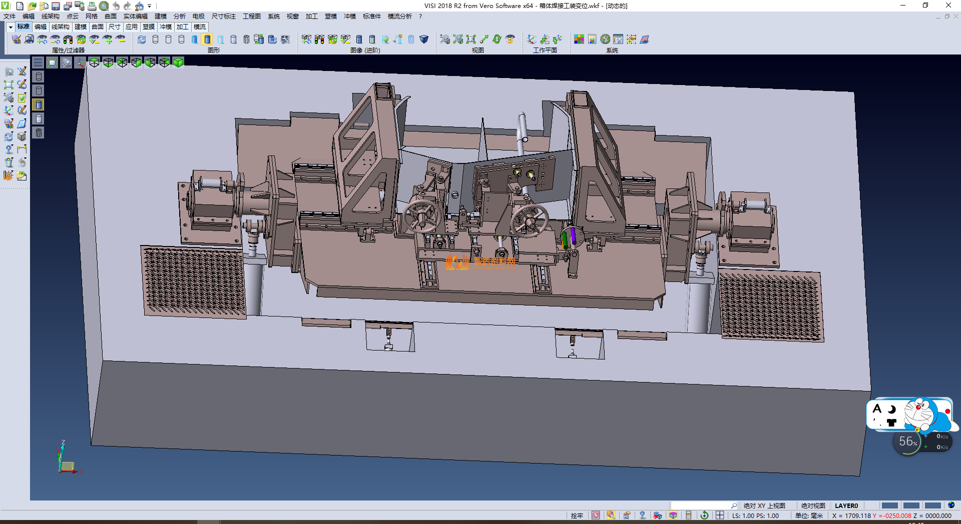Click the 绝对视图 status bar button
Screen dimensions: 961x524
[813, 505]
